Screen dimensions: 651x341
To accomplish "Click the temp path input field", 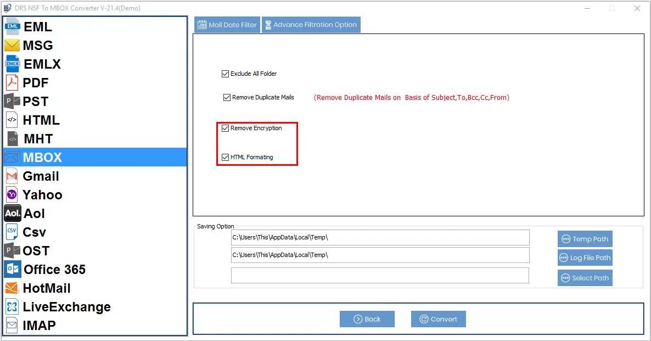I will 380,238.
